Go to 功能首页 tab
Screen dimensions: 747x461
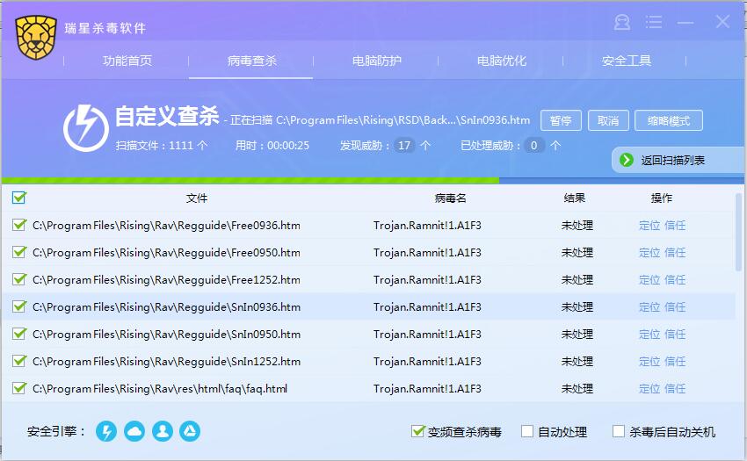pos(127,61)
